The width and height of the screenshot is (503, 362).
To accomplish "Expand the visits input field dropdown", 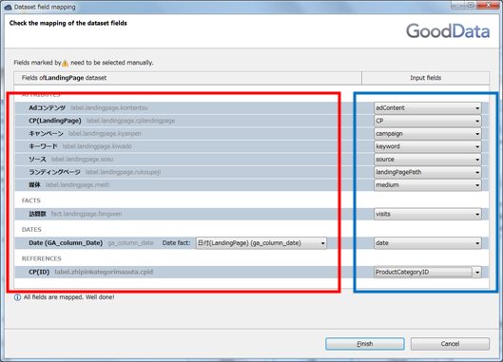I will pos(428,214).
